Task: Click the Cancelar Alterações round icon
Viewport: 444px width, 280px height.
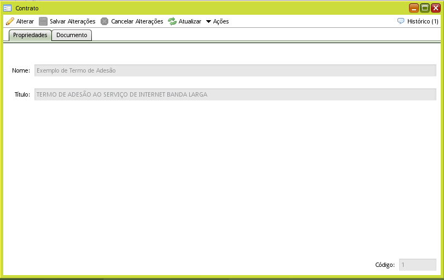Action: pyautogui.click(x=104, y=21)
